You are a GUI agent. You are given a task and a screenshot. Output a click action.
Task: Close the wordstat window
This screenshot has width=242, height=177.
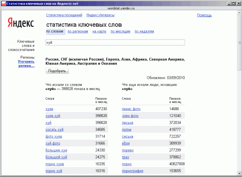coord(239,3)
